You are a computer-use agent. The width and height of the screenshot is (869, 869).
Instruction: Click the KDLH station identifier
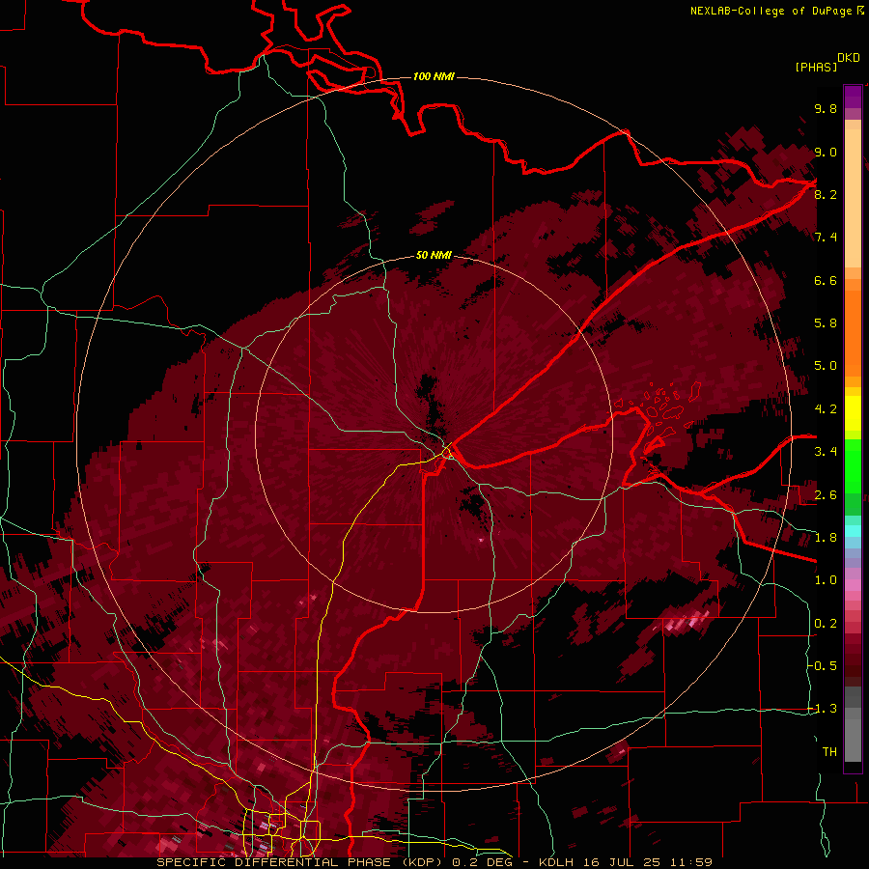(557, 862)
